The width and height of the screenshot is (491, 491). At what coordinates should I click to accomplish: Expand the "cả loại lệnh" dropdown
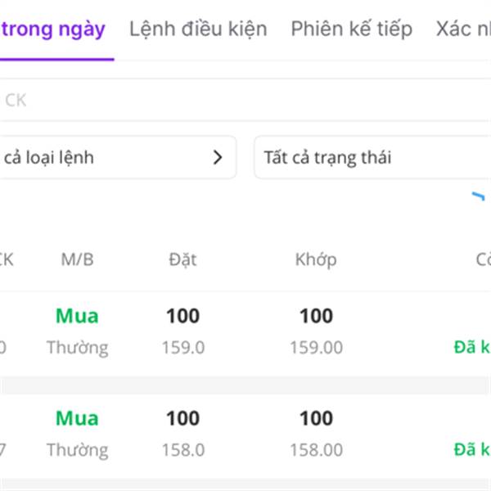coord(115,158)
